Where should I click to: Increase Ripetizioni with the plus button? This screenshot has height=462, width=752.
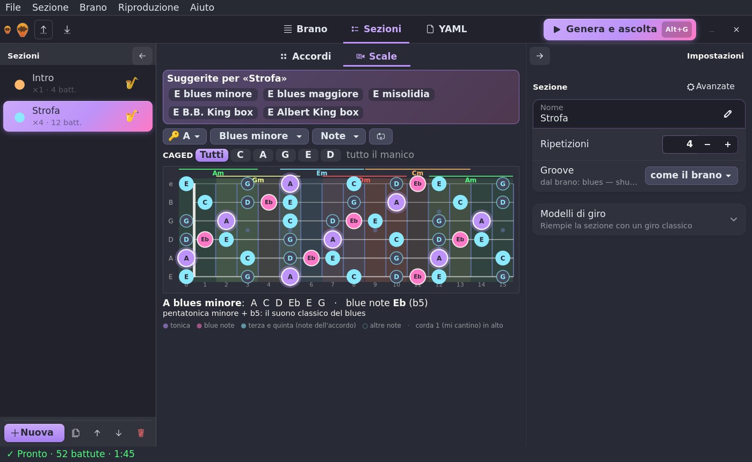[x=728, y=145]
